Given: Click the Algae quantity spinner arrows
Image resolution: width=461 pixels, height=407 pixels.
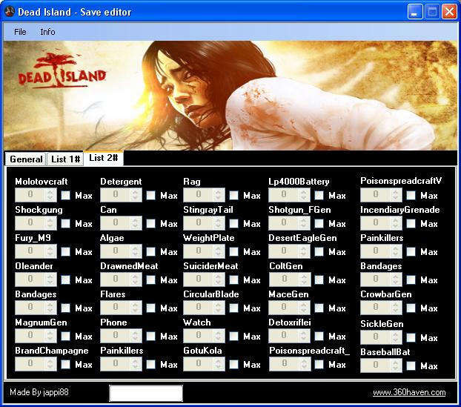Looking at the screenshot, I should pos(135,251).
